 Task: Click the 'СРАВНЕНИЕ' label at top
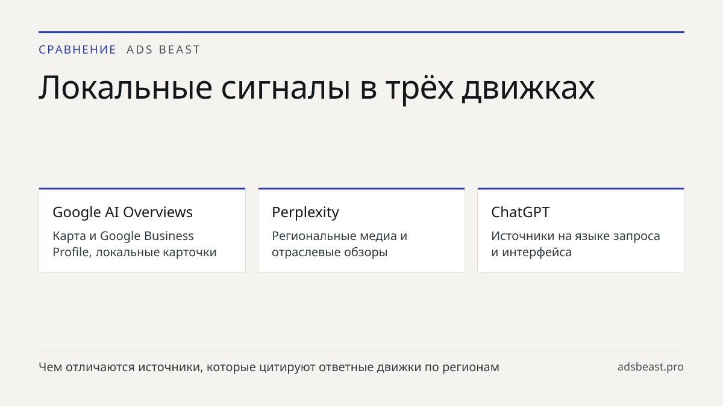click(x=78, y=50)
